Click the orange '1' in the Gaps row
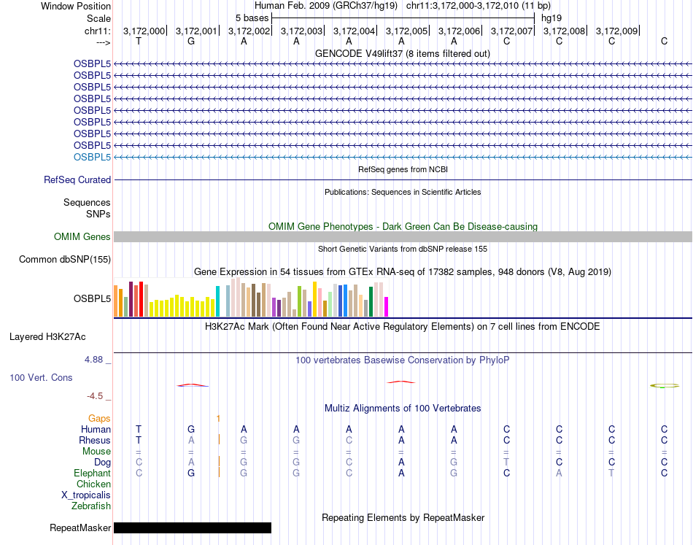 [218, 418]
